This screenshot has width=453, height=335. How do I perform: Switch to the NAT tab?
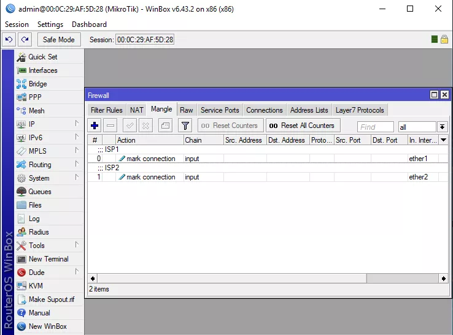(x=137, y=110)
